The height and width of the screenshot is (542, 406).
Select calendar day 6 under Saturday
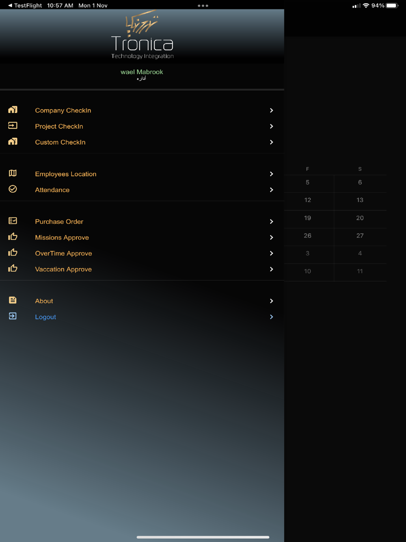coord(360,182)
